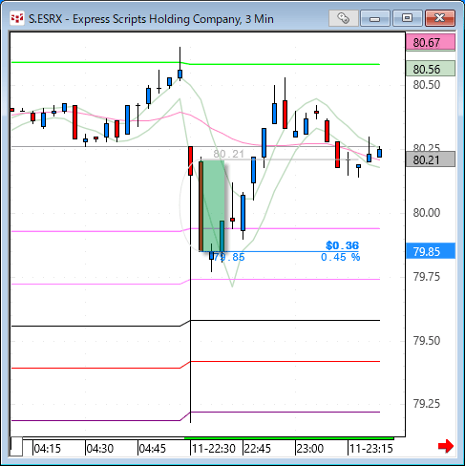Click the 80.21 gray price marker
The width and height of the screenshot is (465, 466).
click(431, 159)
